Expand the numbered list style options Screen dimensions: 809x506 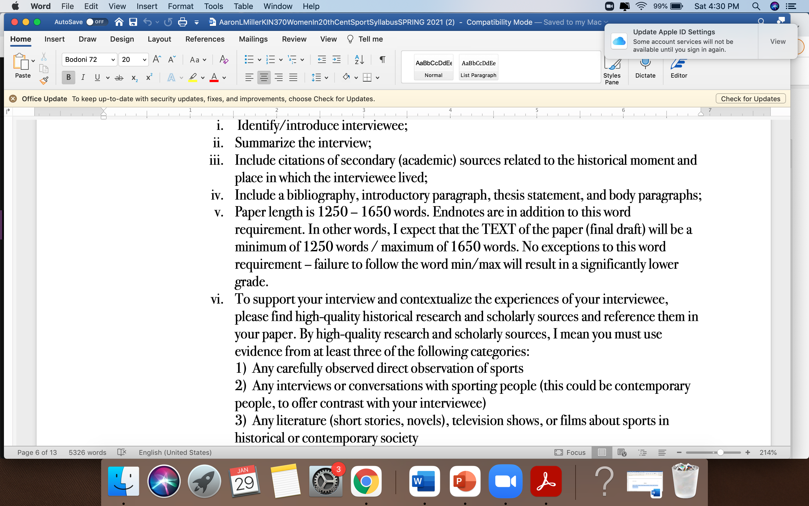(281, 60)
